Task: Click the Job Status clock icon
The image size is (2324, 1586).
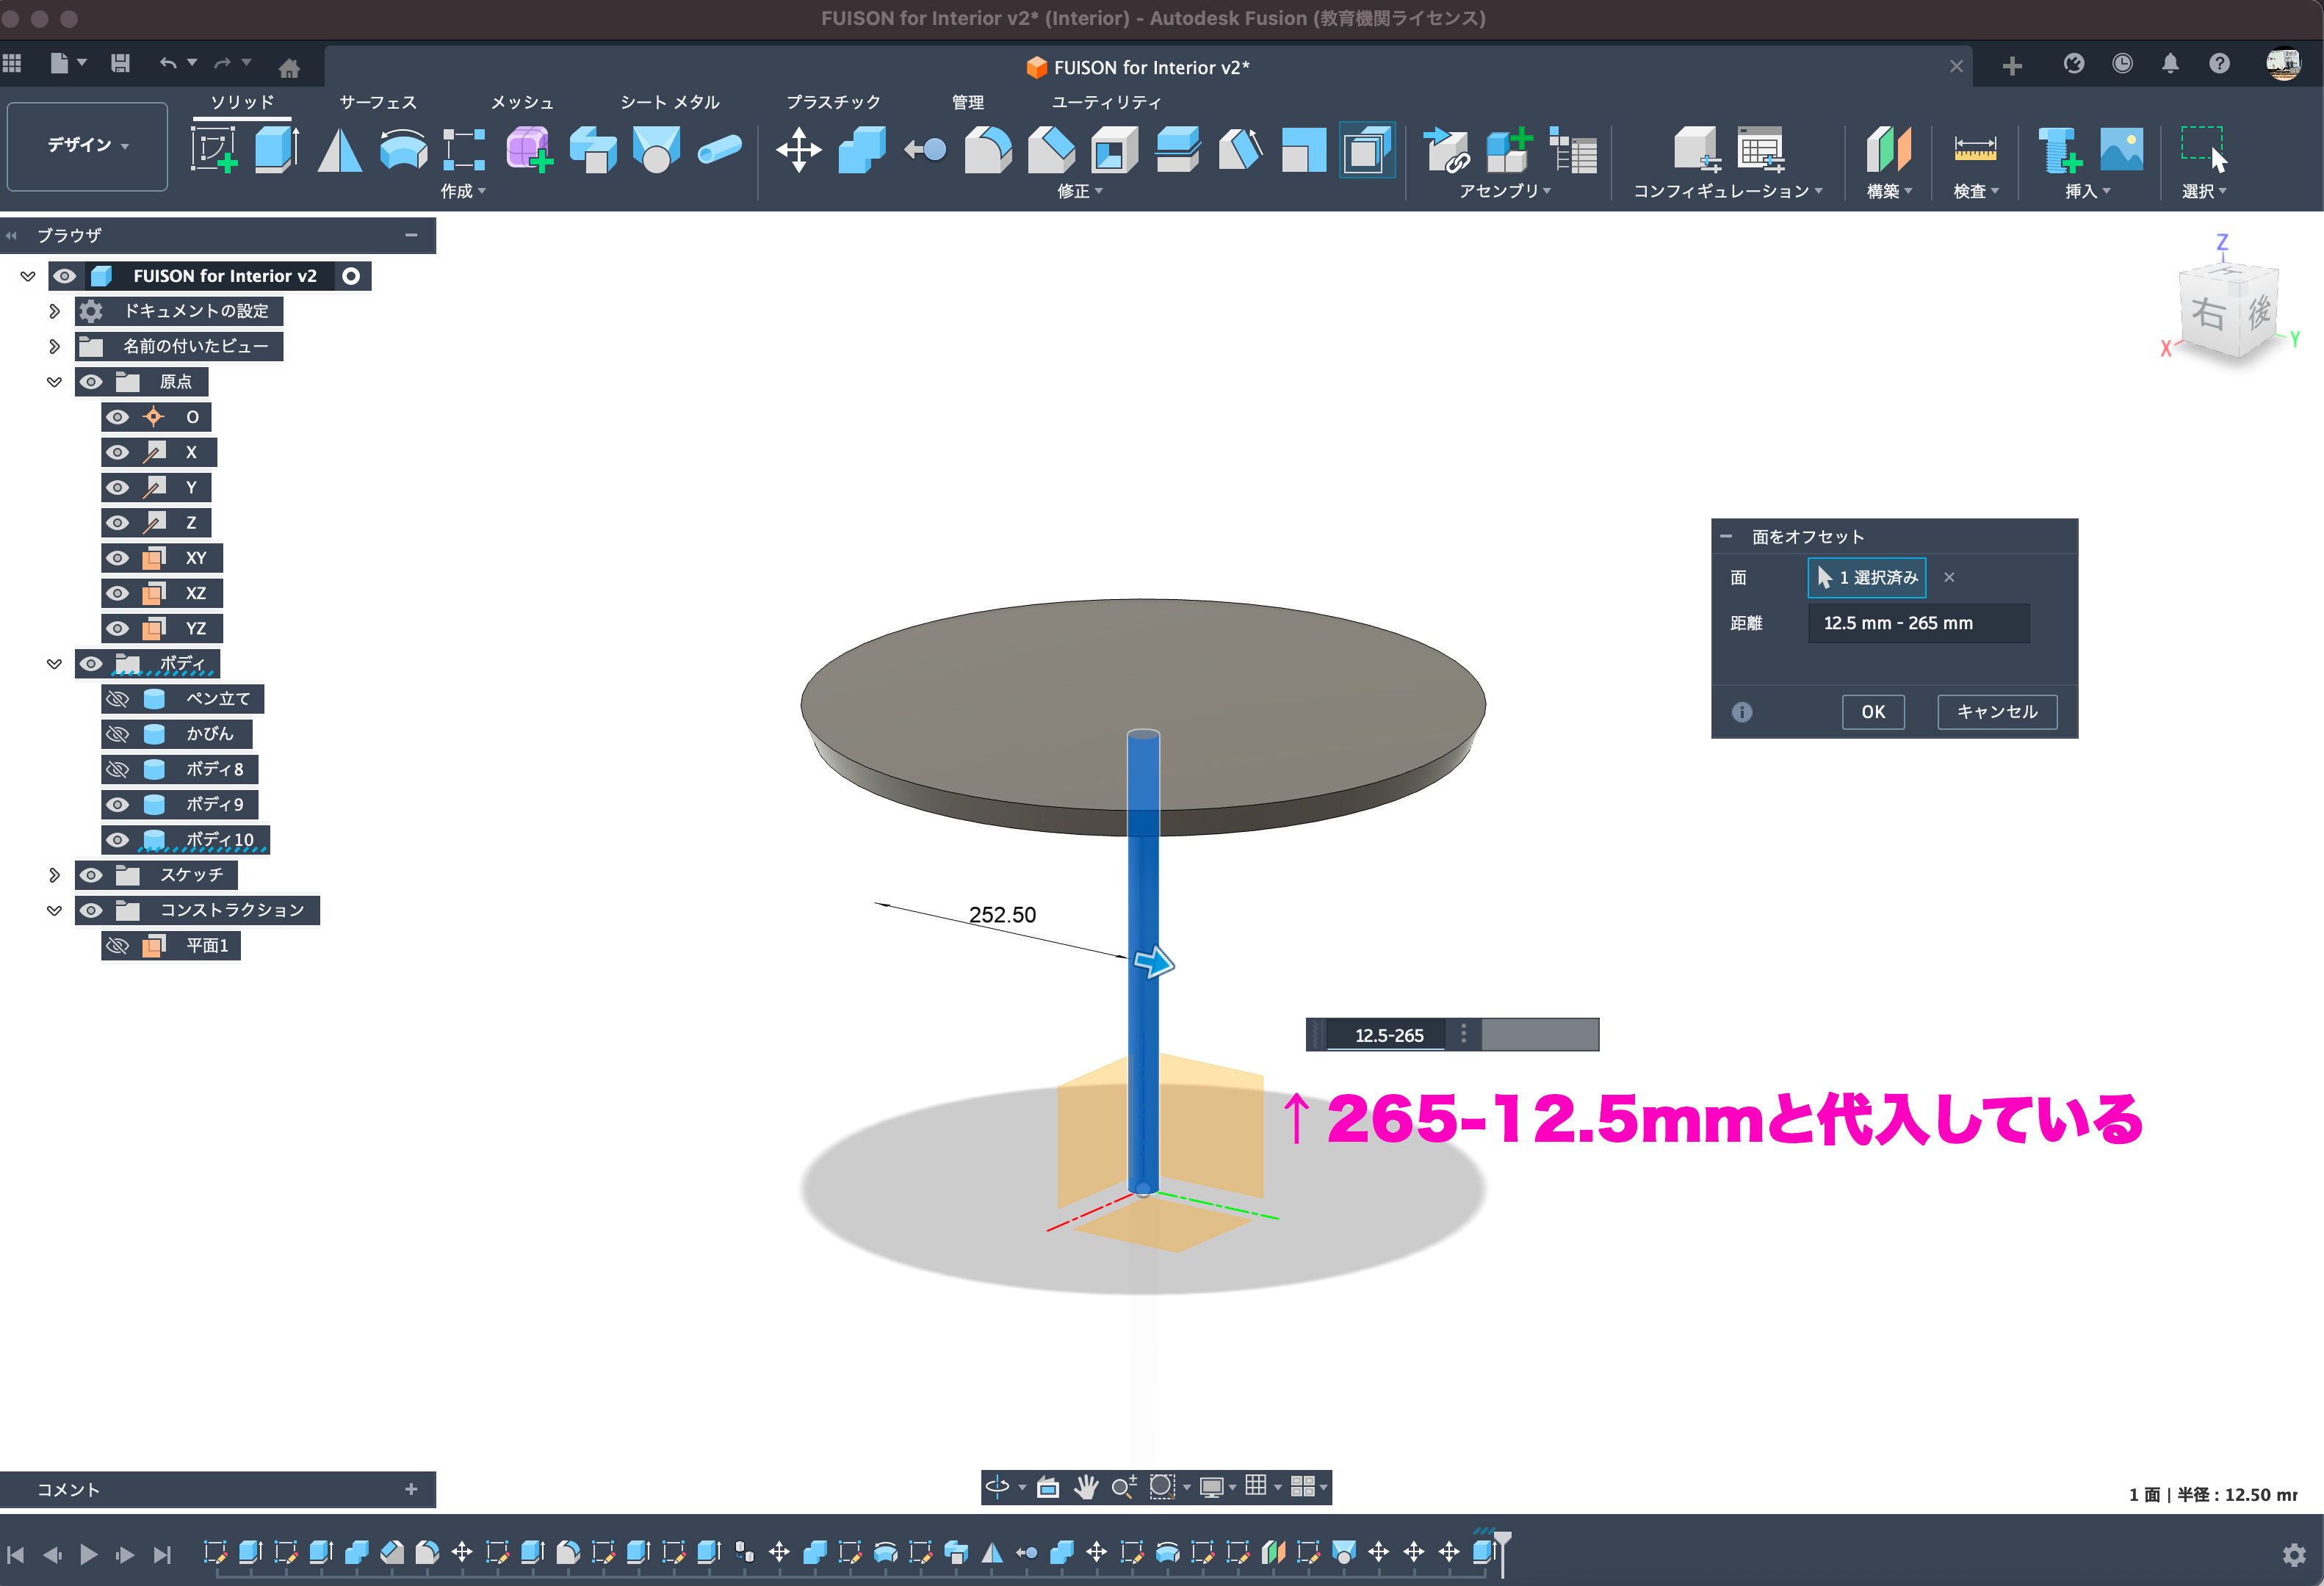Action: click(x=2122, y=65)
